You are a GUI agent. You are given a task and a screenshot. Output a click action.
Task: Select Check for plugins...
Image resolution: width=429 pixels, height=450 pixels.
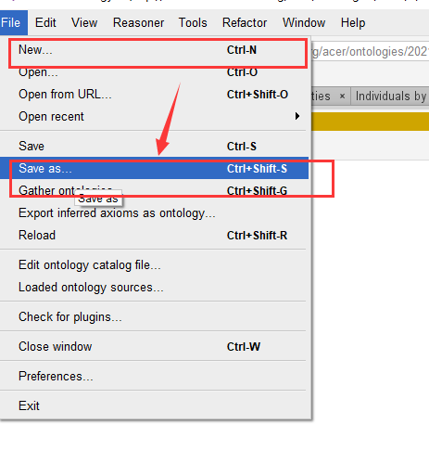pyautogui.click(x=154, y=317)
